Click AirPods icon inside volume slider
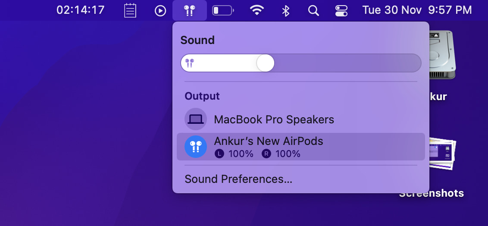The width and height of the screenshot is (488, 226). (190, 63)
